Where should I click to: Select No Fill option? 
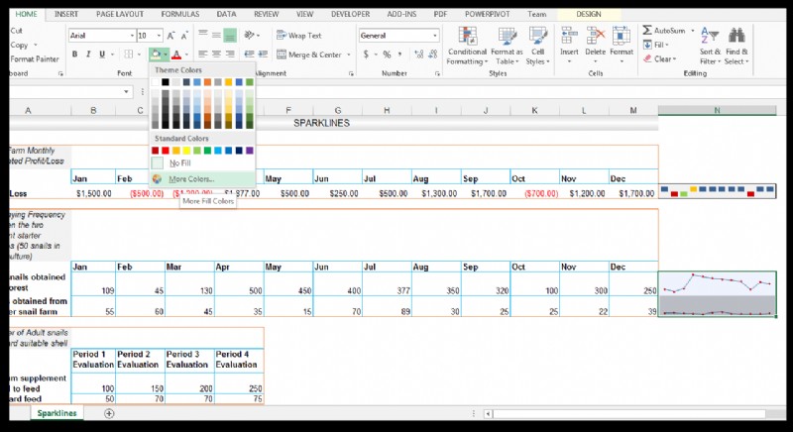click(179, 162)
